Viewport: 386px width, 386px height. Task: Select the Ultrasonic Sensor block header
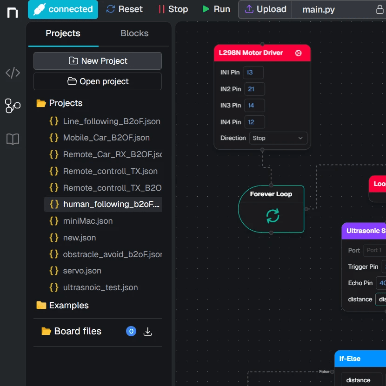coord(364,231)
